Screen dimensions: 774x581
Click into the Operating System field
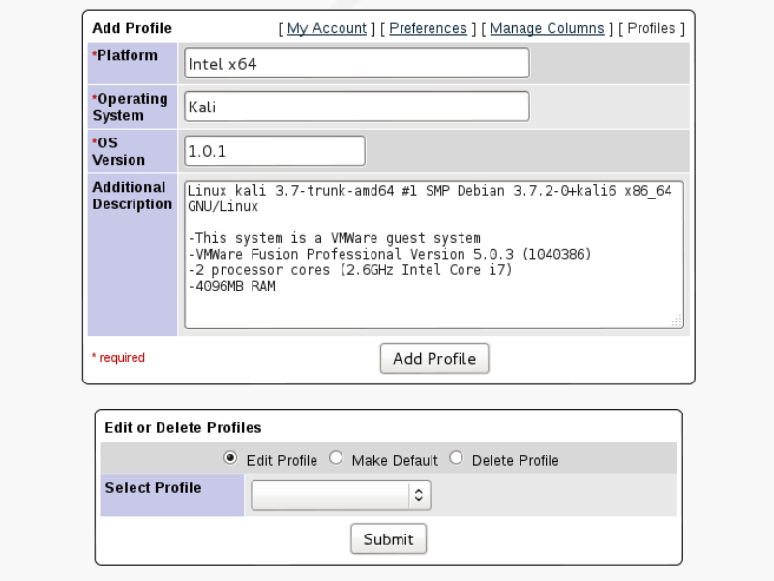tap(356, 107)
